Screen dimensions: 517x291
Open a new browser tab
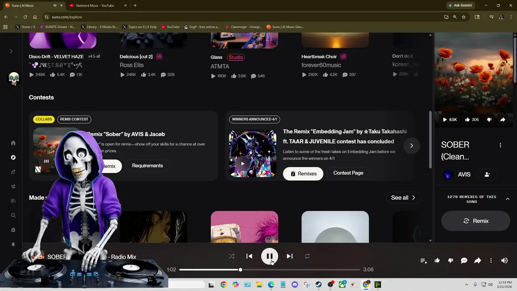[x=135, y=5]
